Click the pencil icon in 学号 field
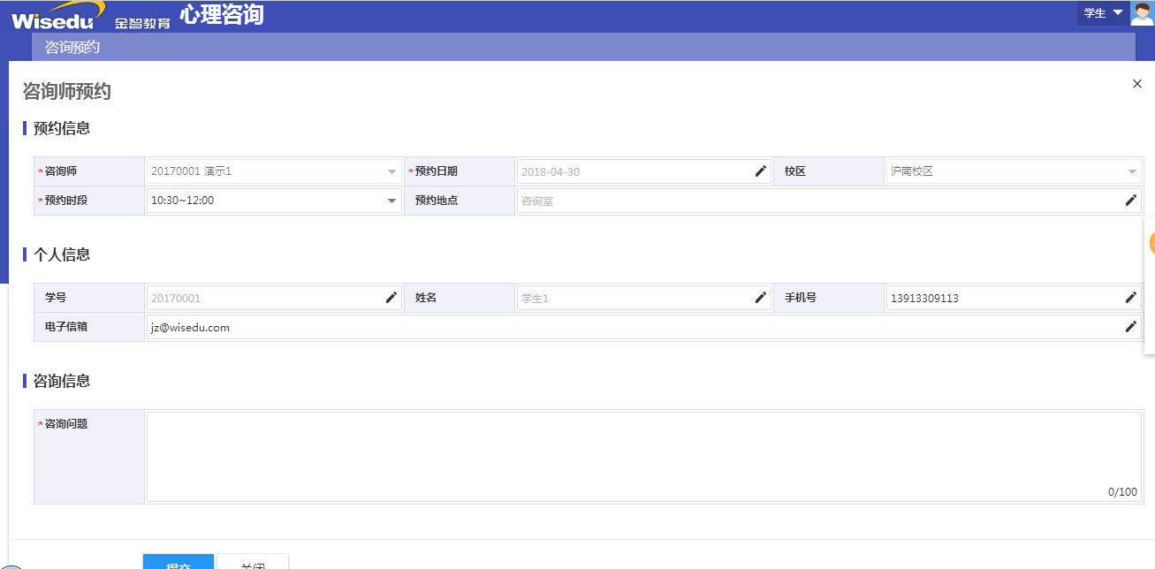This screenshot has width=1155, height=569. coord(391,298)
